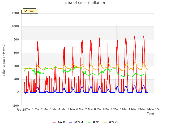Toggle the SWin series in legend
170x127 pixels.
[59, 122]
